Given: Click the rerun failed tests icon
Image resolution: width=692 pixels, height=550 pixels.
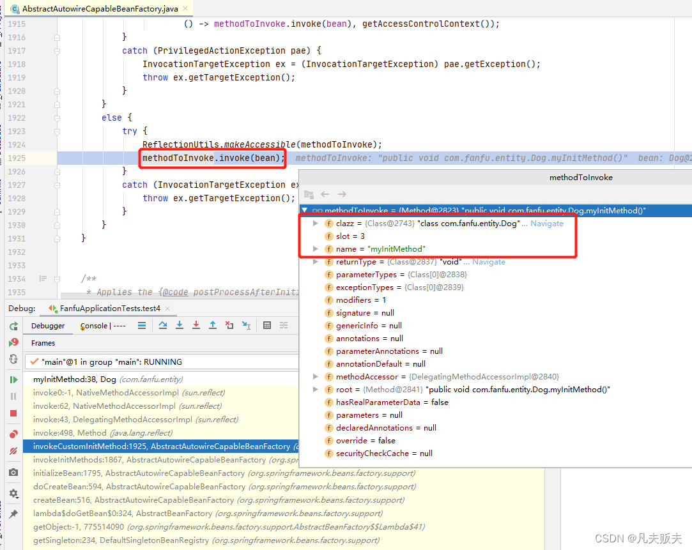Looking at the screenshot, I should pos(13,342).
